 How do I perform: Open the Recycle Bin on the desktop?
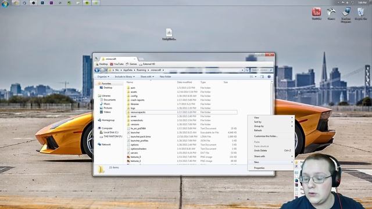[x=360, y=13]
